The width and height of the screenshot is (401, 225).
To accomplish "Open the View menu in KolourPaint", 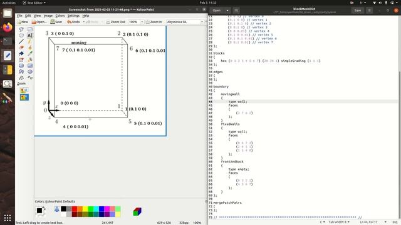I will click(x=38, y=16).
